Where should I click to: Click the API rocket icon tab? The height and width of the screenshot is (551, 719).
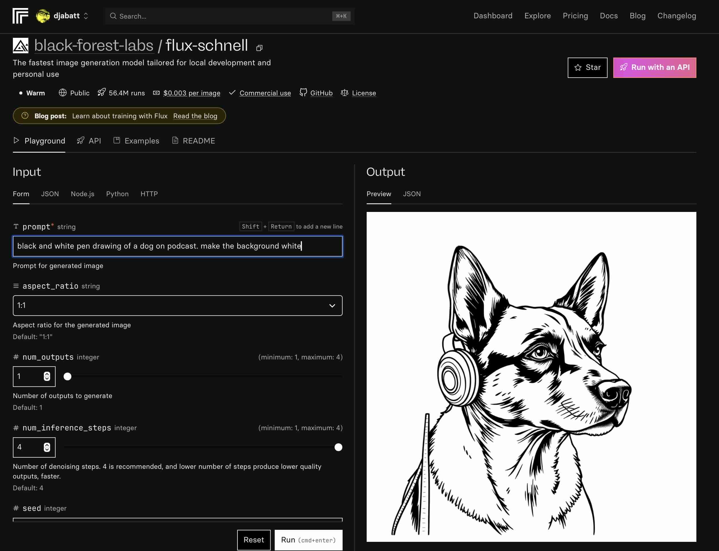coord(89,141)
